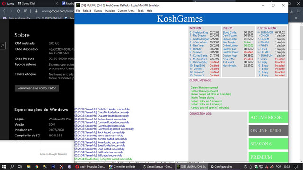303x170 pixels.
Task: Click the ONLINE: 0/100 gray panel
Action: click(x=268, y=130)
